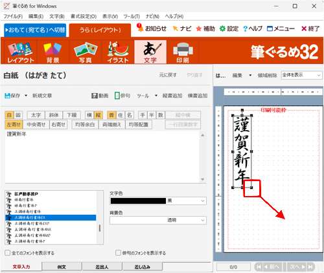Click in the 謹賀新年 text input area
Screen dimensions: 324x273
102,157
